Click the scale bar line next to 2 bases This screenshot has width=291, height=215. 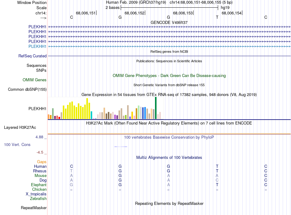169,8
